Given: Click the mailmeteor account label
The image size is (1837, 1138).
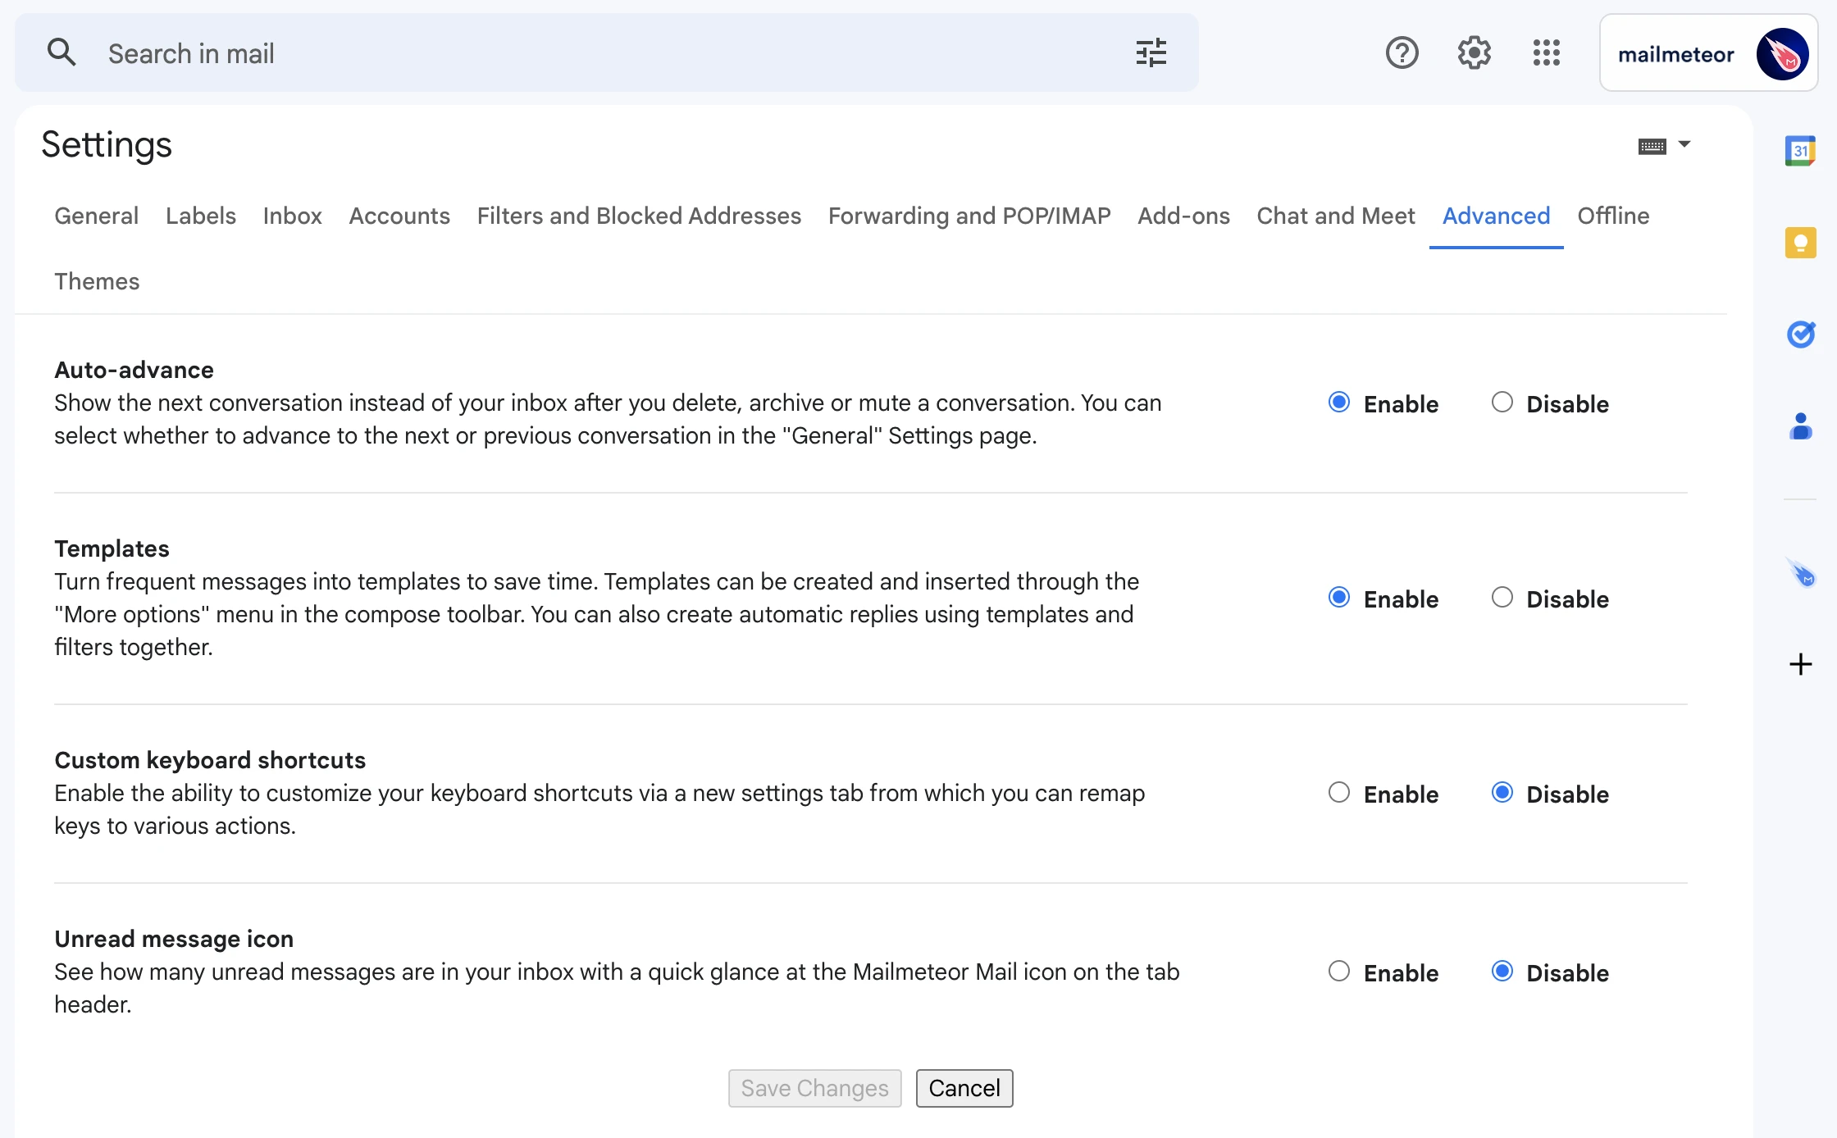Looking at the screenshot, I should tap(1675, 55).
